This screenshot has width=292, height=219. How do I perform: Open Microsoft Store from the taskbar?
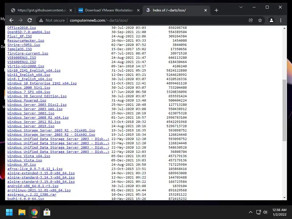47,212
